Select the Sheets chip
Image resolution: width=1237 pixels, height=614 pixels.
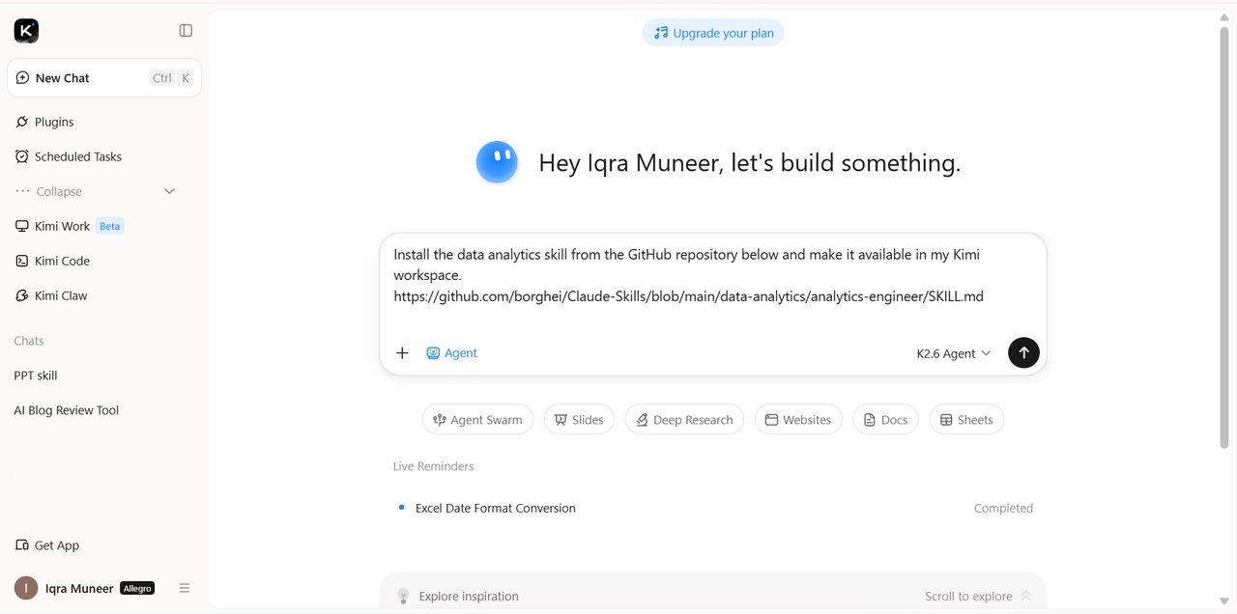click(966, 420)
